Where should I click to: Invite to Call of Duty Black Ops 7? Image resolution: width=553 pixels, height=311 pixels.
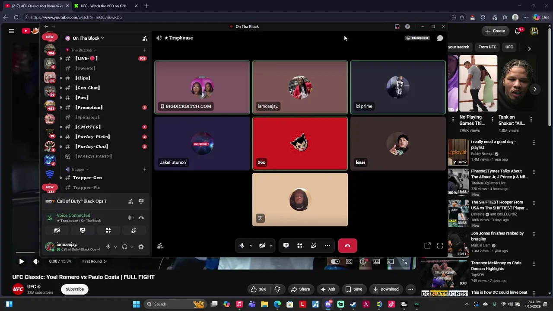coord(130,201)
